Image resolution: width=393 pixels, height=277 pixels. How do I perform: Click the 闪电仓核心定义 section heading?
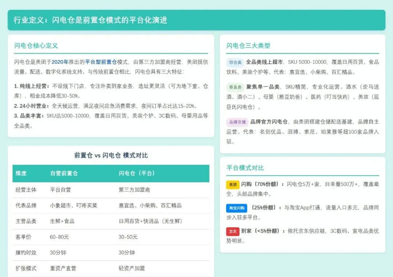(x=36, y=45)
